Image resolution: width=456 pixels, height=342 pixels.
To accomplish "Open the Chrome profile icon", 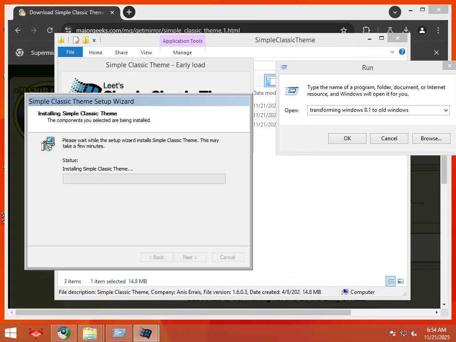I will [422, 30].
